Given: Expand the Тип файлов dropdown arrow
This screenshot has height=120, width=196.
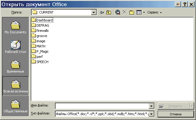Looking at the screenshot, I should pos(151,114).
